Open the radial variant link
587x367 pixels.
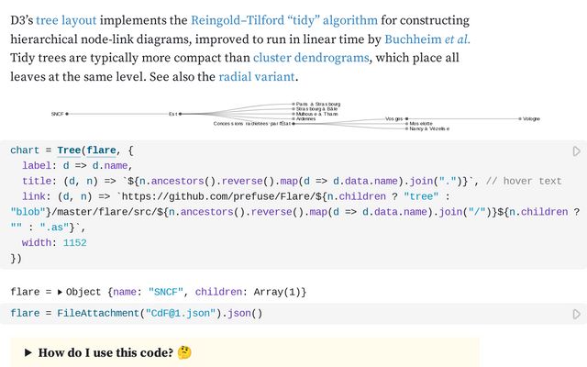(257, 77)
